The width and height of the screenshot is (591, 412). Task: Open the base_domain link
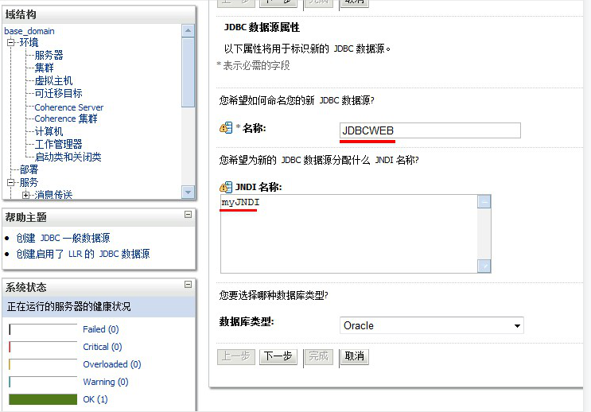29,31
